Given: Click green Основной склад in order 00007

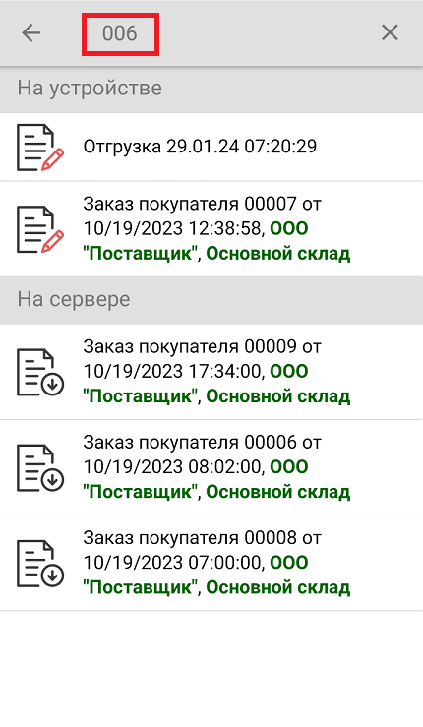Looking at the screenshot, I should coord(277,254).
